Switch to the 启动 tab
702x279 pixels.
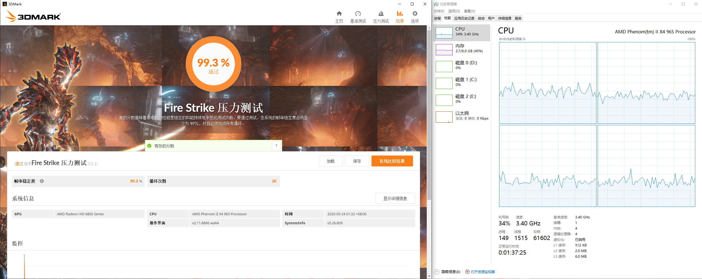[481, 19]
